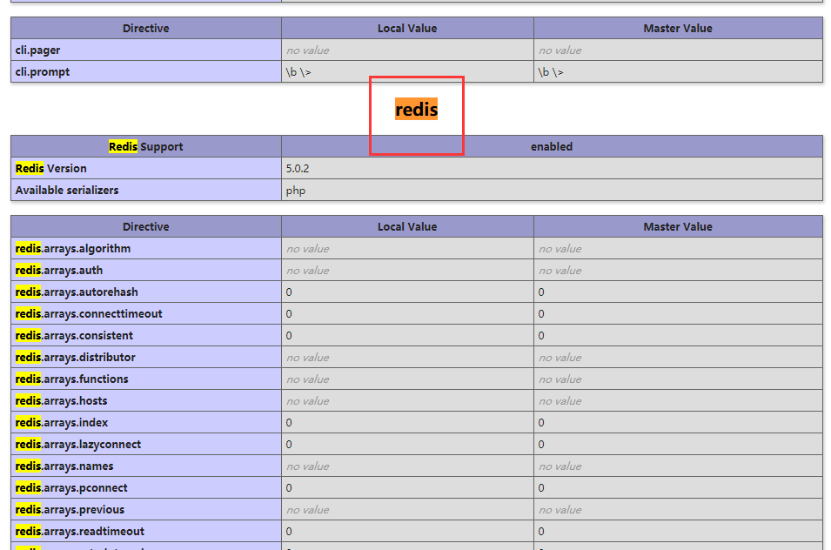The image size is (831, 550).
Task: Click redis.arrays.previous local "no value" cell
Action: 407,509
